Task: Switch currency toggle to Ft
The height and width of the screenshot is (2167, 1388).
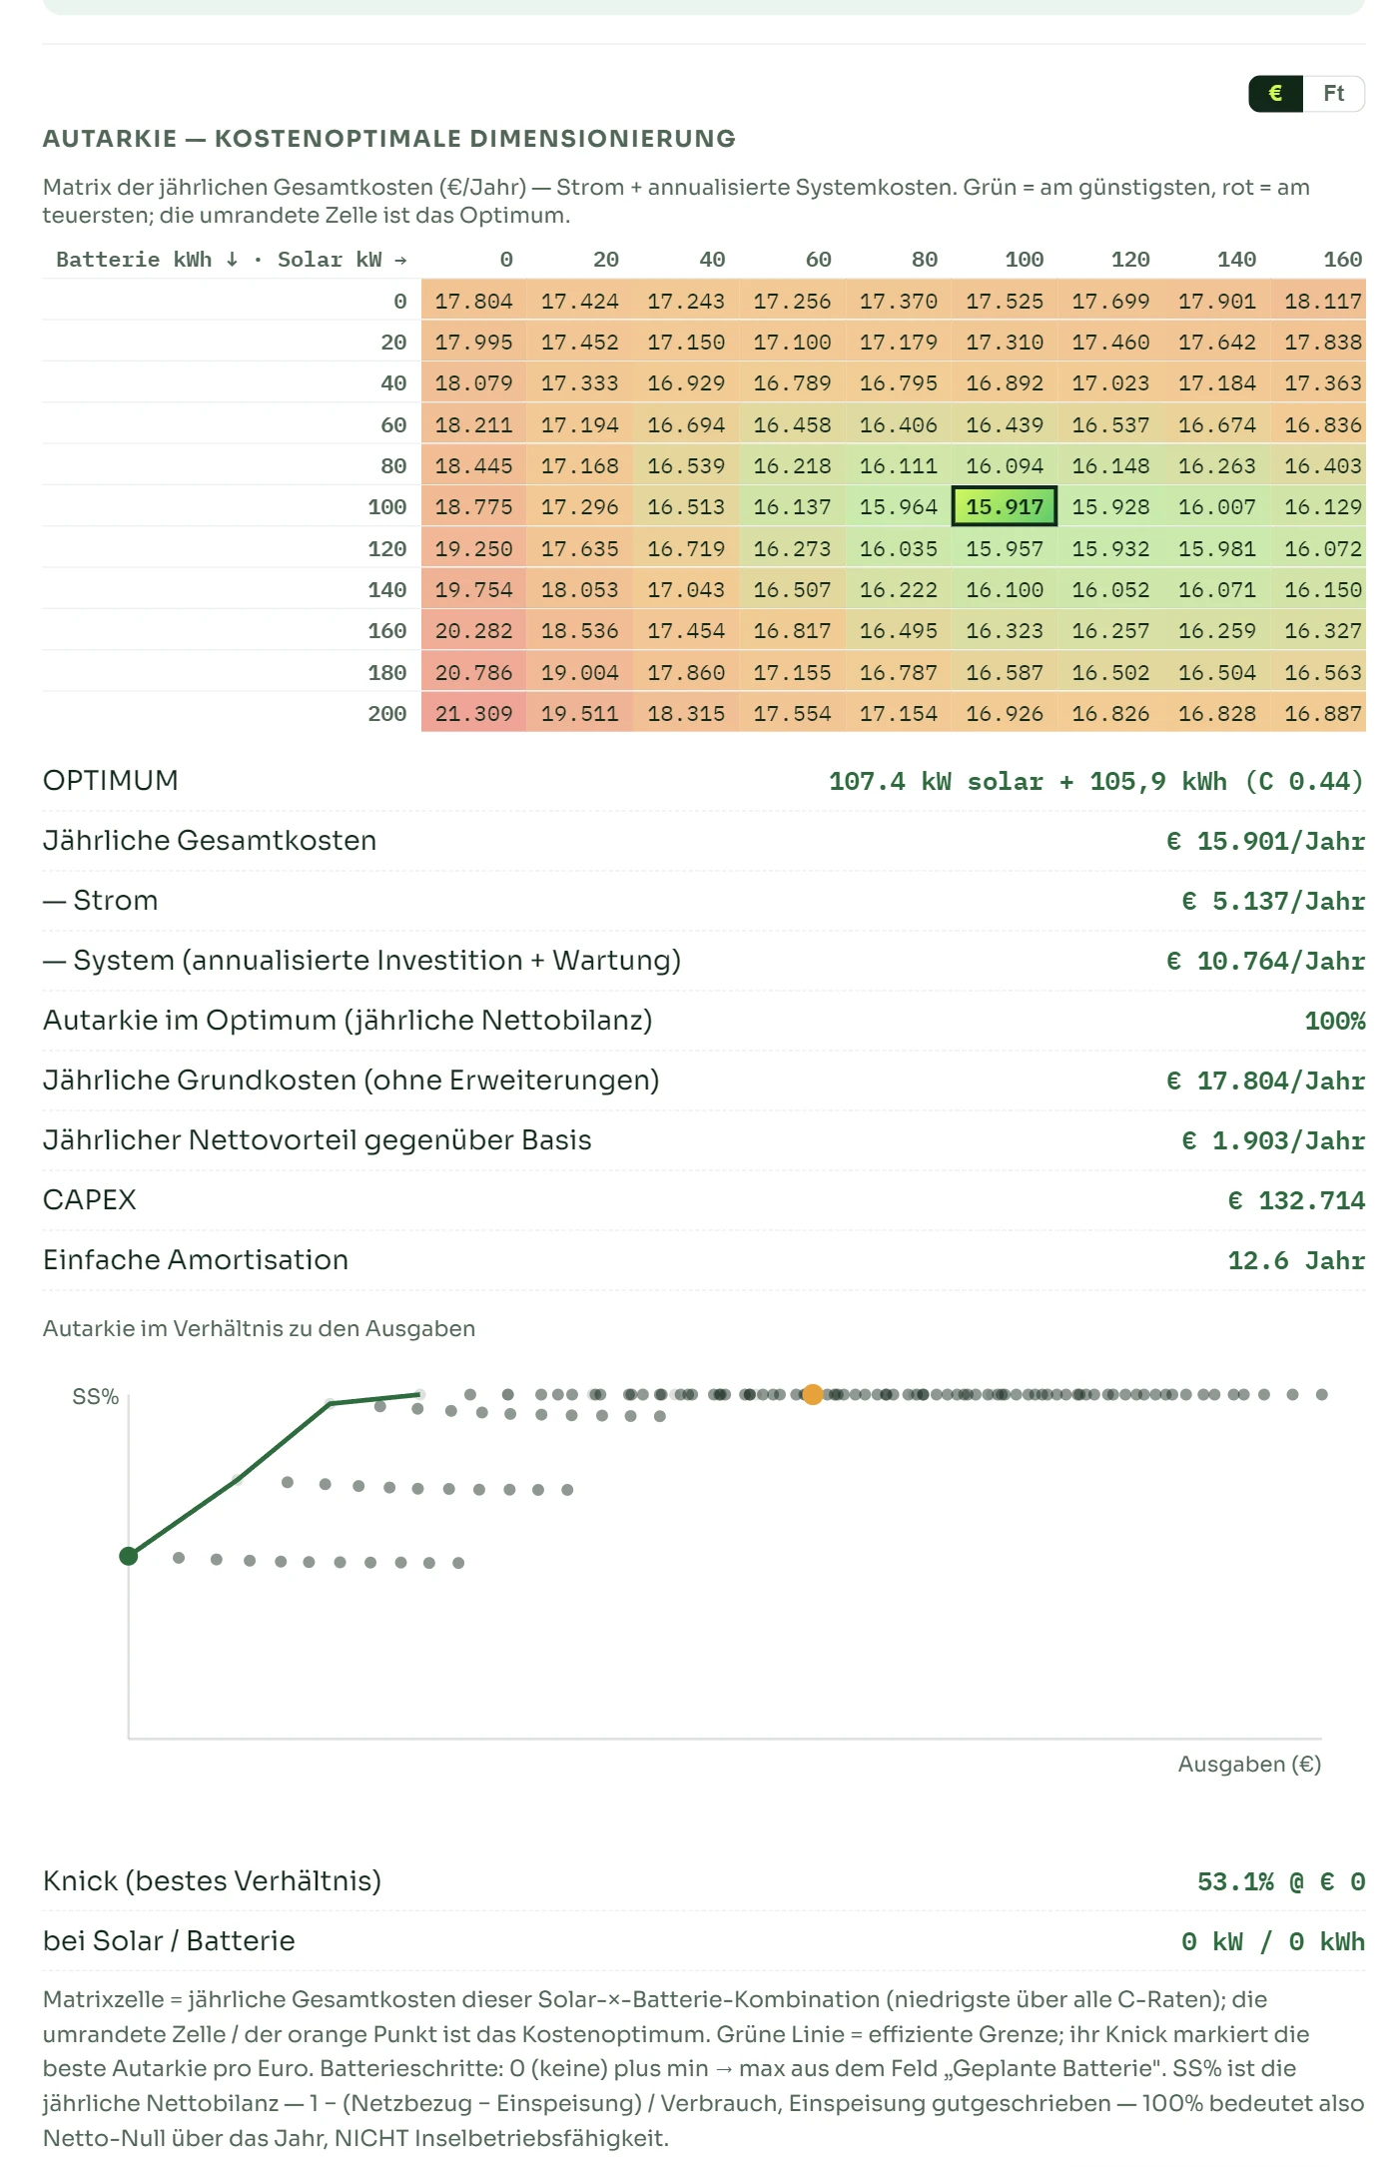Action: pyautogui.click(x=1333, y=94)
